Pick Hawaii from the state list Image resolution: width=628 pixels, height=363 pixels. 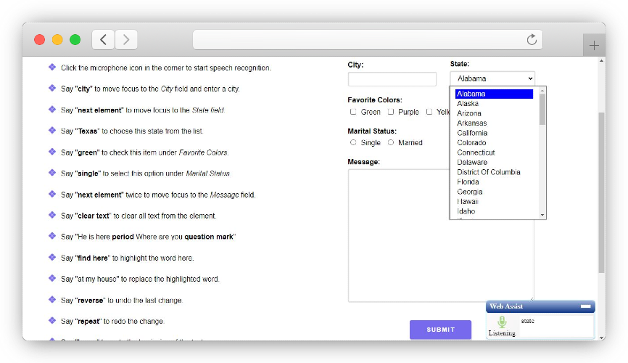[494, 202]
